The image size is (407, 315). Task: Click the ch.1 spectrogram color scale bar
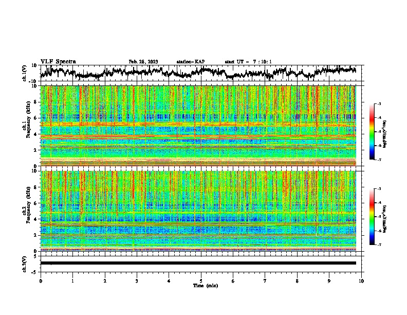click(372, 132)
